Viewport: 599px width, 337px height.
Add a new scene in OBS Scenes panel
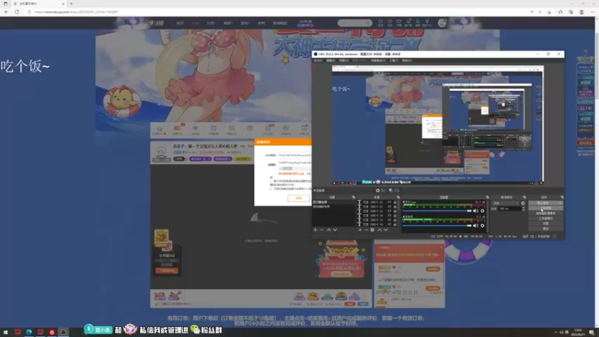click(315, 230)
